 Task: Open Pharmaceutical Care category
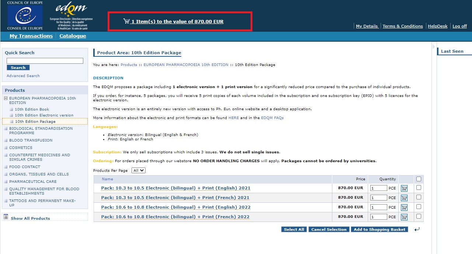(x=33, y=181)
